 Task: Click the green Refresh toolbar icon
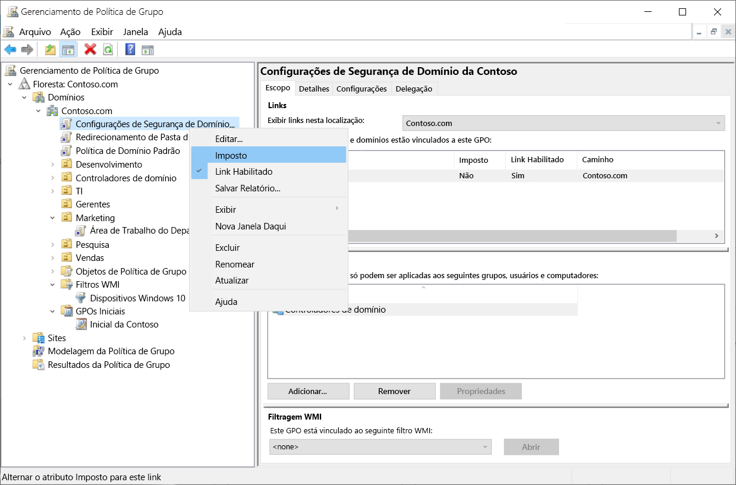[108, 49]
